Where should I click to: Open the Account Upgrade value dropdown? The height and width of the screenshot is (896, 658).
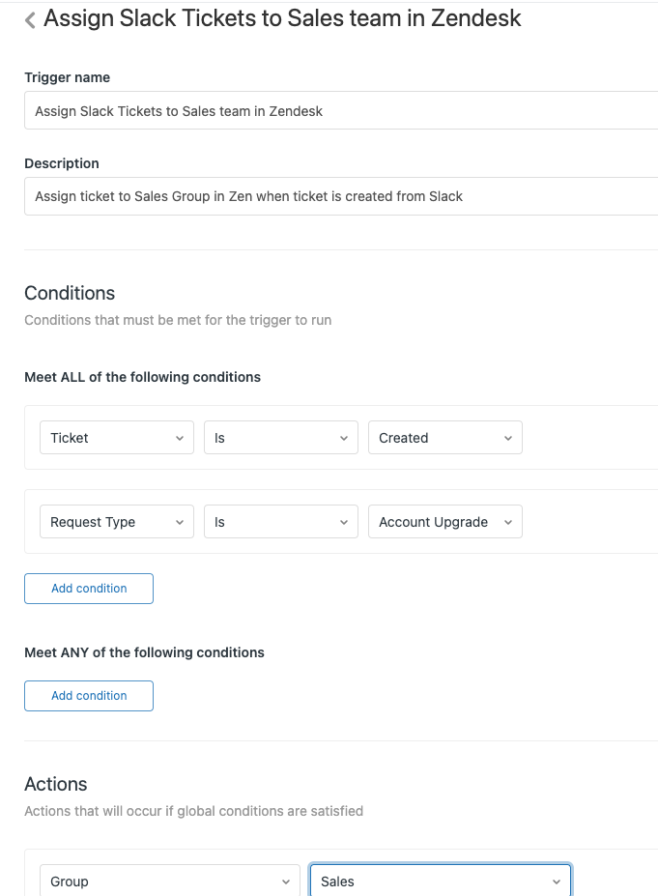pyautogui.click(x=445, y=522)
